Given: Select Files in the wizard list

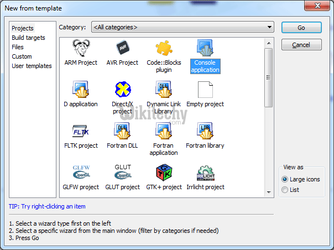Looking at the screenshot, I should point(18,47).
